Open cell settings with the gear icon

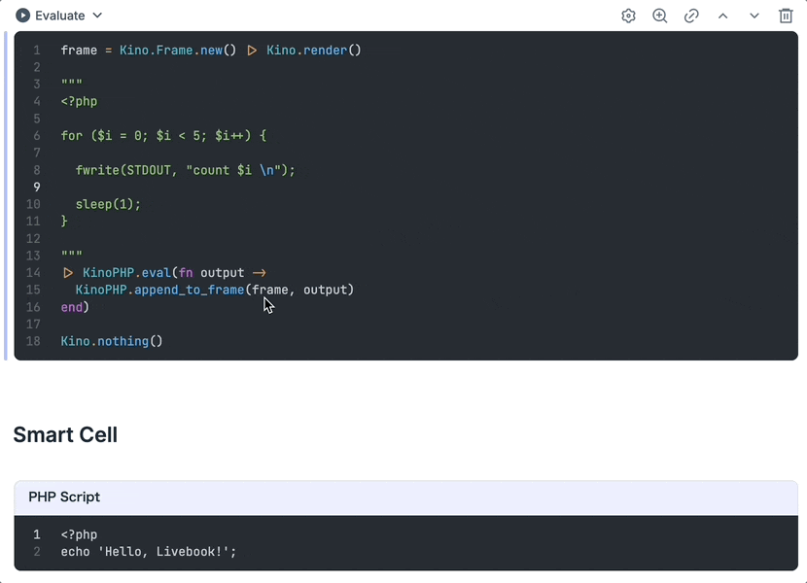tap(628, 16)
